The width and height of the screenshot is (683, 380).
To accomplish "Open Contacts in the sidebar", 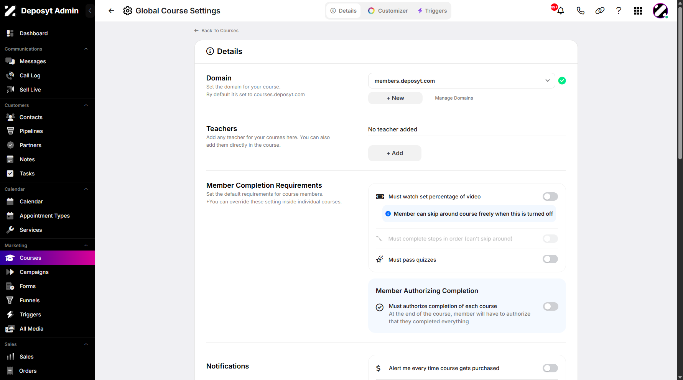I will tap(47, 117).
